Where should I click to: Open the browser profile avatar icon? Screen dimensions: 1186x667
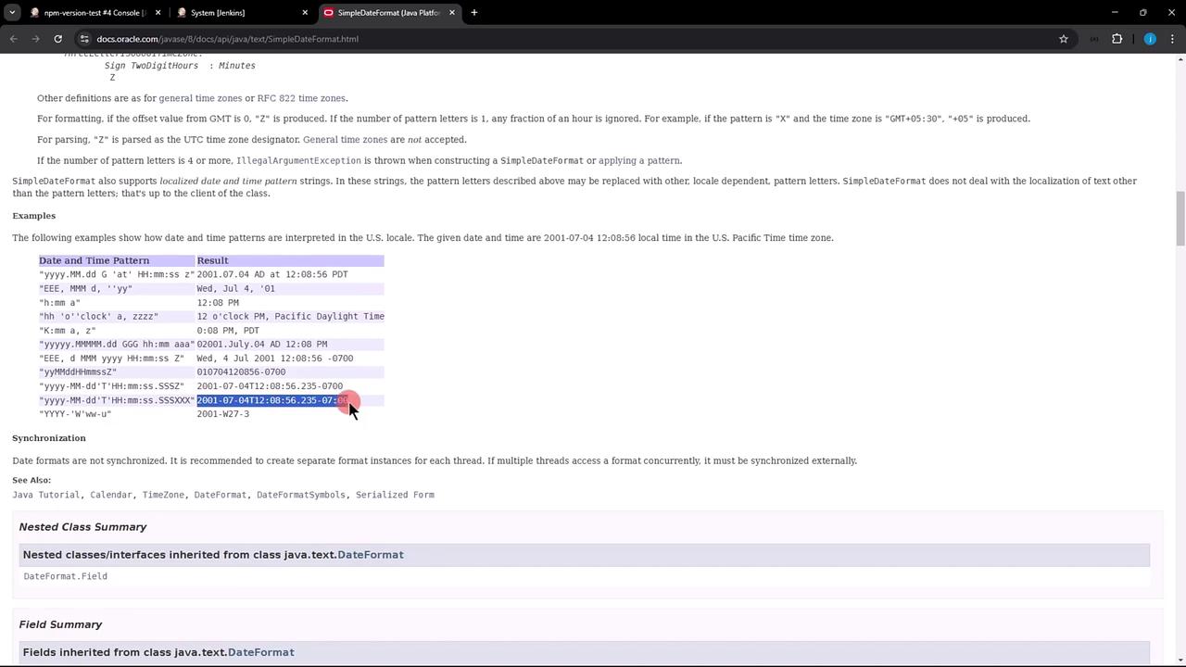coord(1150,39)
